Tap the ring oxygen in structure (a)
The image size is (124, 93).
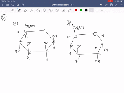point(45,31)
